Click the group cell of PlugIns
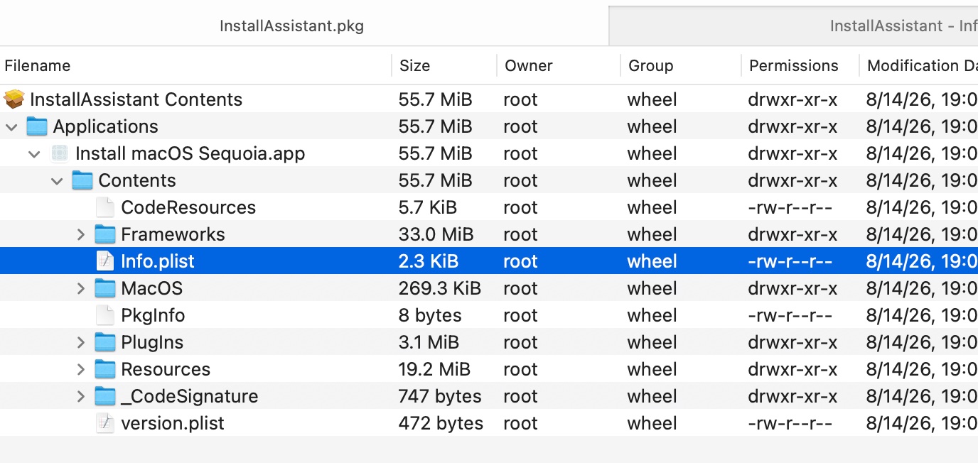This screenshot has height=470, width=978. point(652,342)
